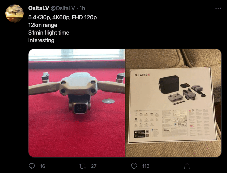227x173 pixels.
Task: Click the reply speech bubble icon
Action: coord(32,166)
